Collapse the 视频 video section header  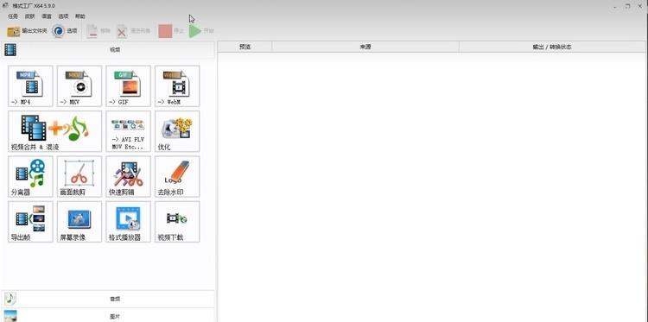click(108, 50)
